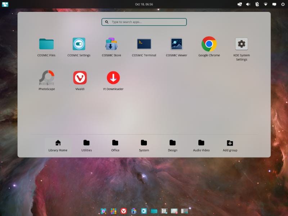Image resolution: width=288 pixels, height=216 pixels.
Task: Select the Library Home group
Action: (x=58, y=146)
